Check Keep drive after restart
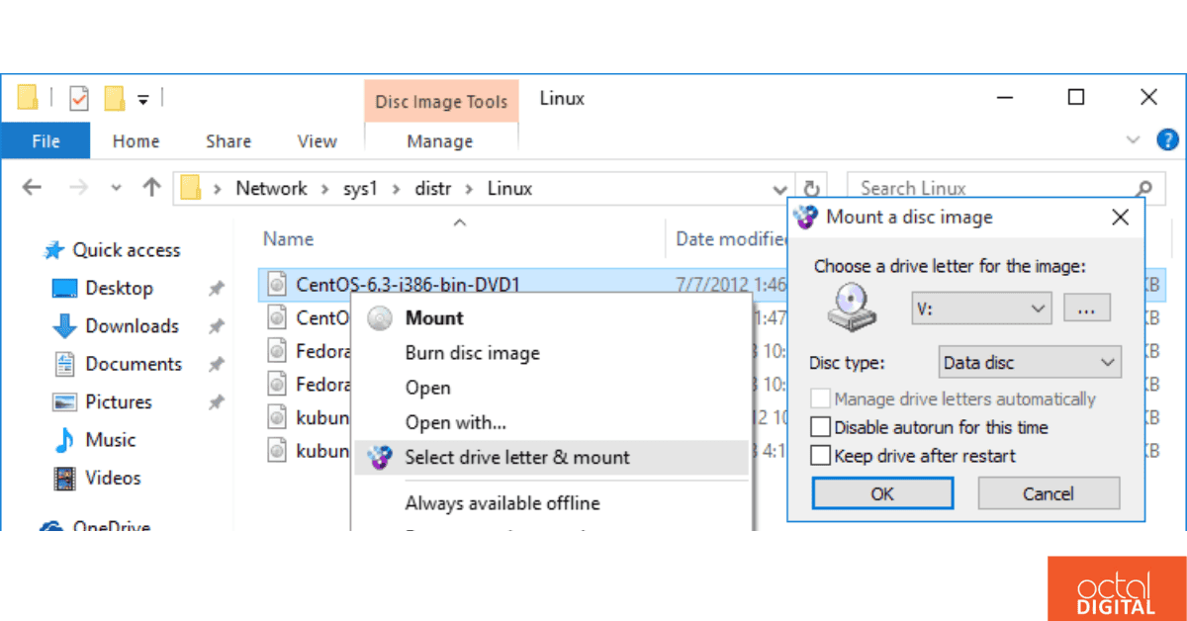This screenshot has width=1187, height=621. tap(819, 456)
